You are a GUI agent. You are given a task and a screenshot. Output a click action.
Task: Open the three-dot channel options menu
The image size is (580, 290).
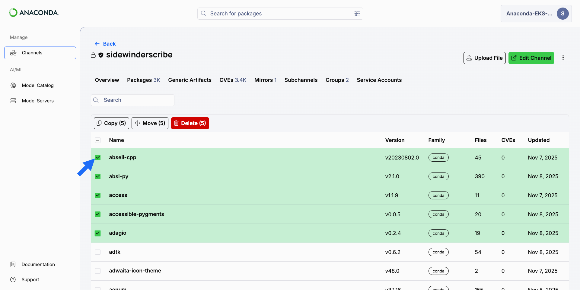(563, 58)
